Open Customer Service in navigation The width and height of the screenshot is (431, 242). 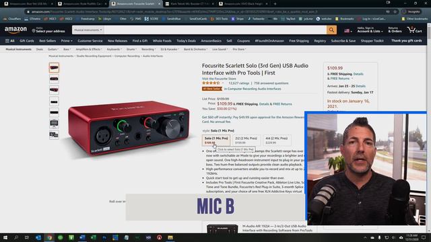coord(90,41)
